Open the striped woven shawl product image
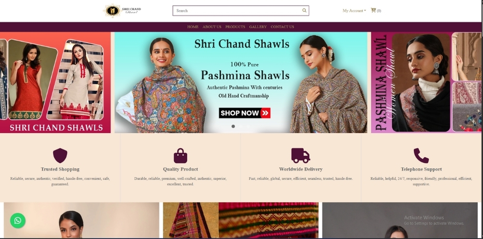The width and height of the screenshot is (483, 239). point(241,220)
